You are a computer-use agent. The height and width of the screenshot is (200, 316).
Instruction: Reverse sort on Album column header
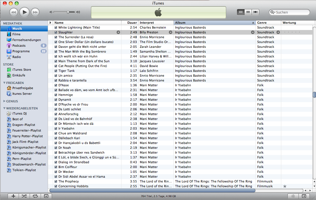(214, 23)
